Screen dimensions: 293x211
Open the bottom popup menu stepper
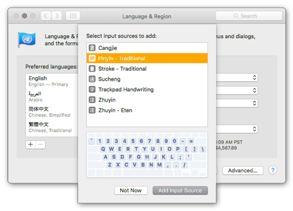pyautogui.click(x=254, y=129)
